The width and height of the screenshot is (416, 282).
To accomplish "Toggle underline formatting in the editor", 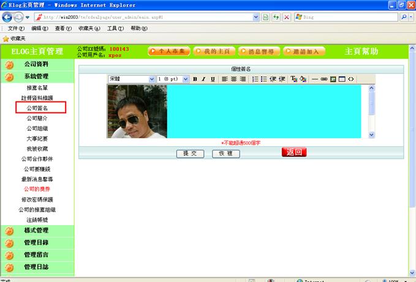I will [x=213, y=80].
